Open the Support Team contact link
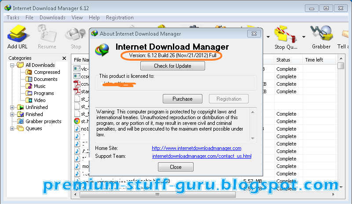352x204 pixels. 202,156
